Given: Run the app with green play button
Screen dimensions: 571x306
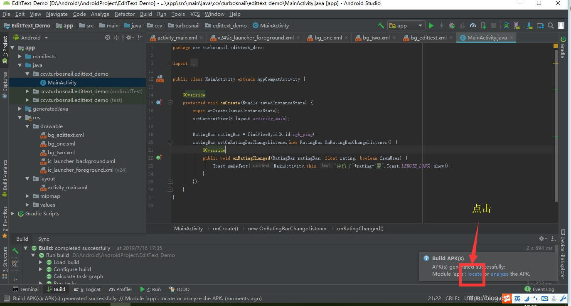Looking at the screenshot, I should [431, 25].
